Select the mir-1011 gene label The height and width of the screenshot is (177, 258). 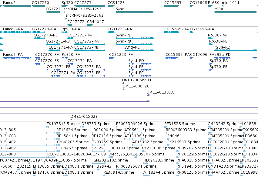(x=230, y=3)
